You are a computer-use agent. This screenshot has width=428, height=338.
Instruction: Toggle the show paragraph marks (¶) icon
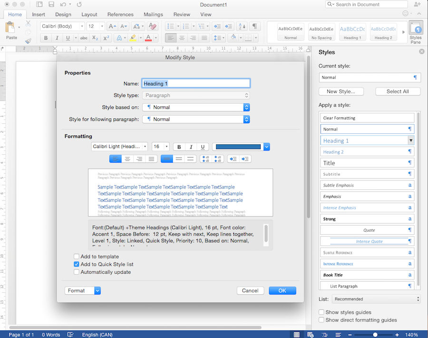(255, 26)
